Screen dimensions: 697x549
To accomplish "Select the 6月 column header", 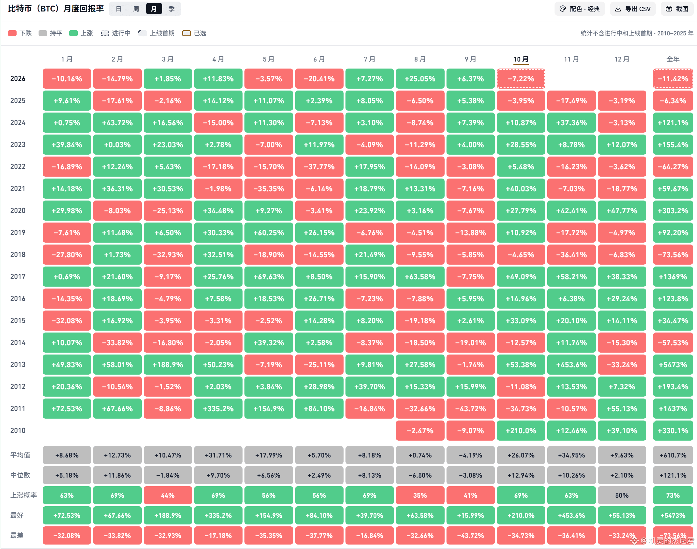I will [x=319, y=59].
